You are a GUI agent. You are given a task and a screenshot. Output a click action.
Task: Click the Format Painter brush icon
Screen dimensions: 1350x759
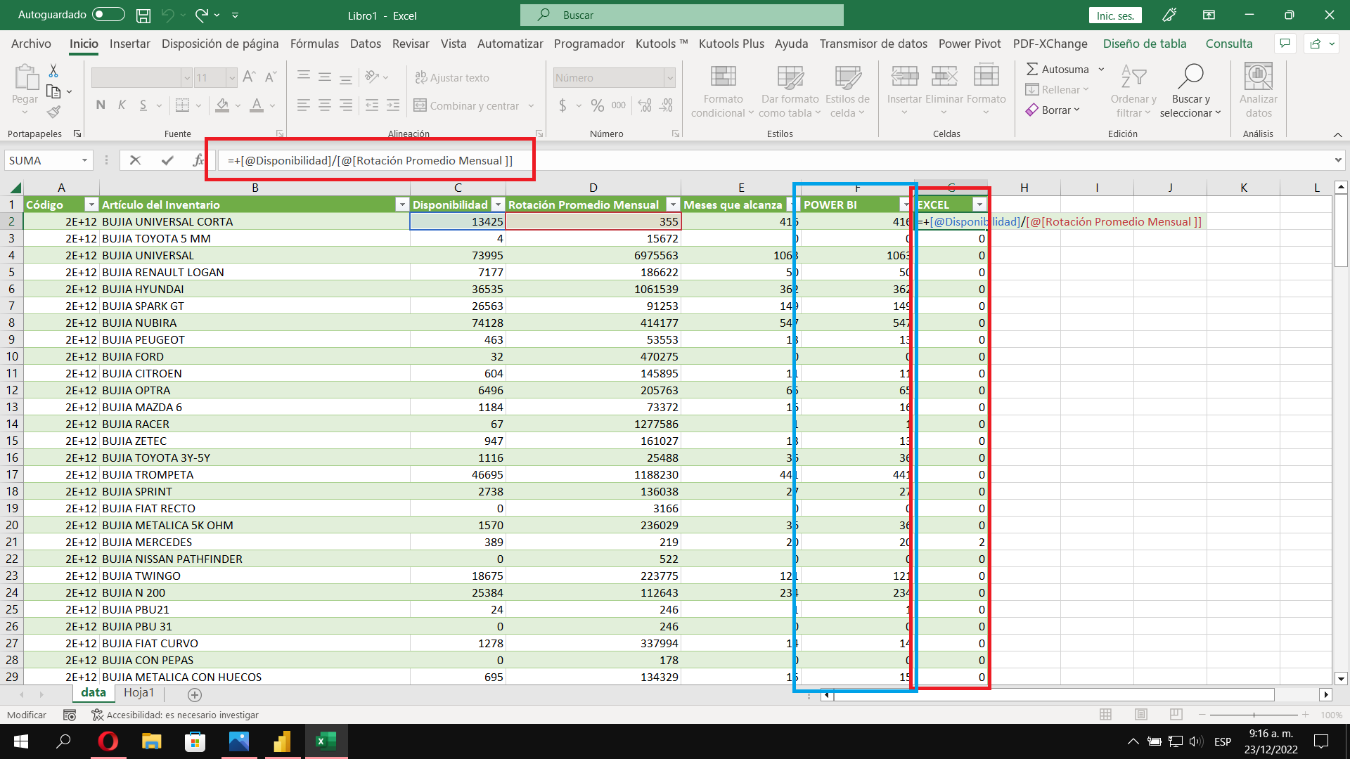(x=53, y=112)
